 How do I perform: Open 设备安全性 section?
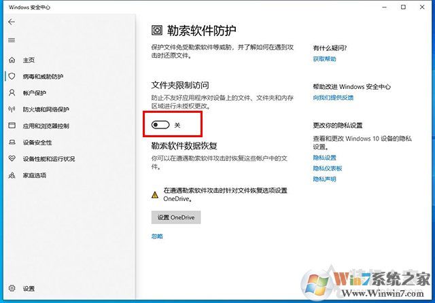37,143
